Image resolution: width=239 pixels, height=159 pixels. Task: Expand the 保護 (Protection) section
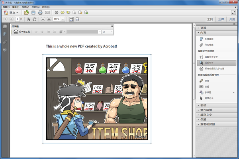click(x=216, y=120)
